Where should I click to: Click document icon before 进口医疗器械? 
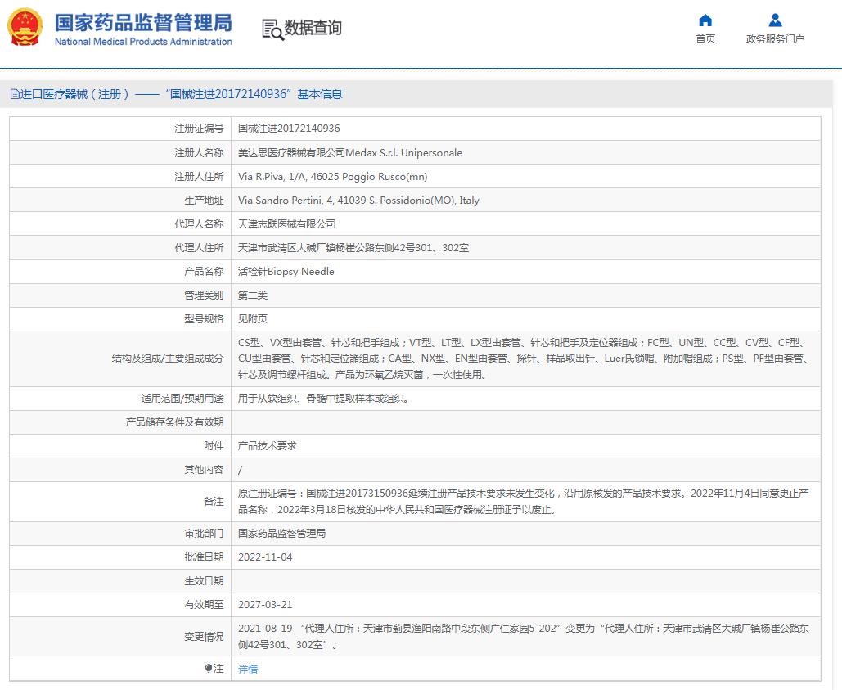15,94
